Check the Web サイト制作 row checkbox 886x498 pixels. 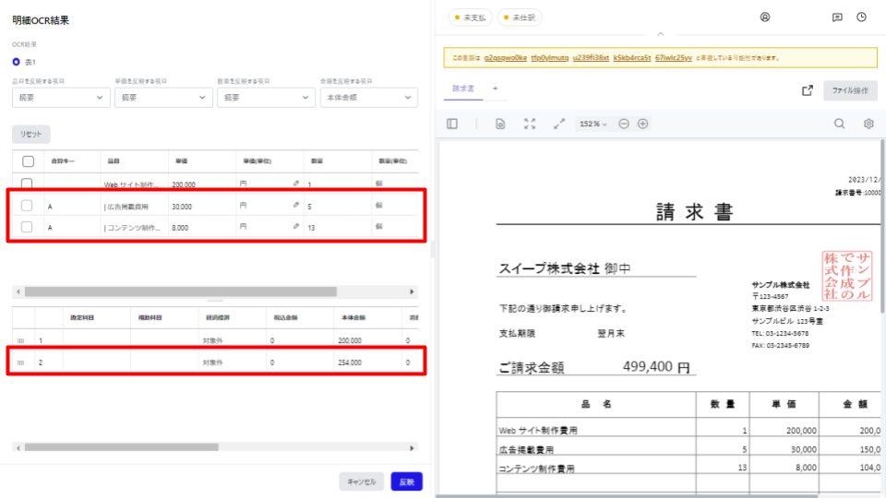point(27,184)
